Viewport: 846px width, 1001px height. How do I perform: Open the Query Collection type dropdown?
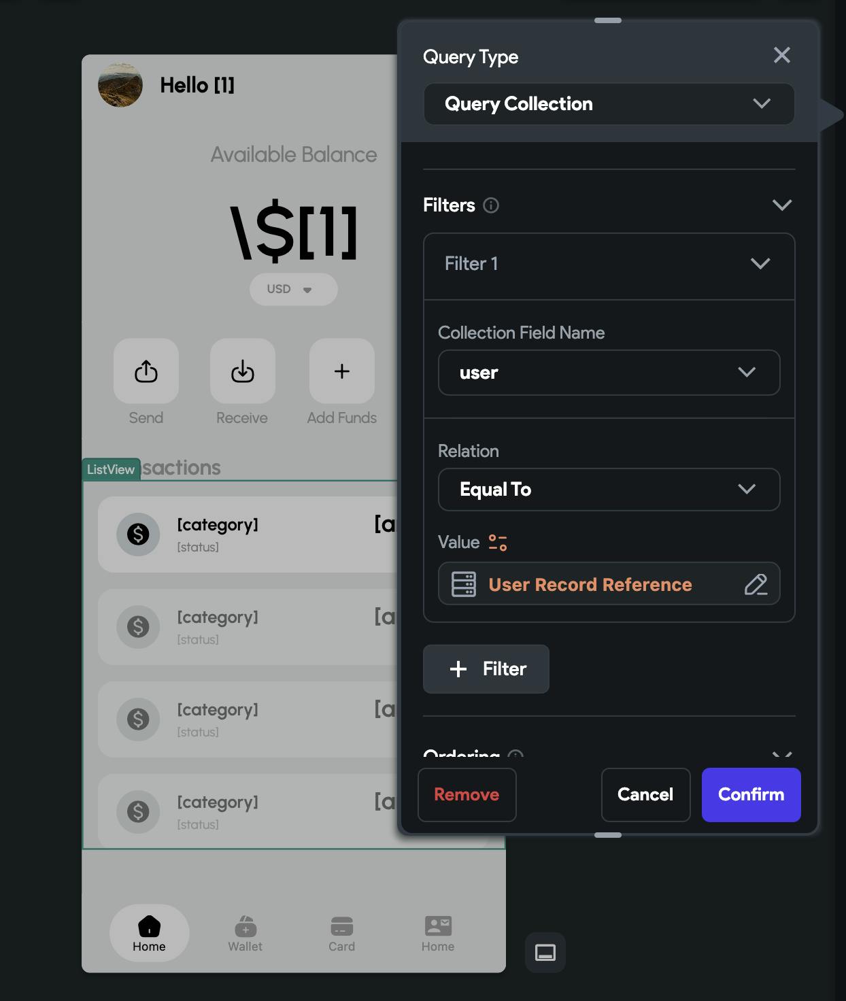609,104
